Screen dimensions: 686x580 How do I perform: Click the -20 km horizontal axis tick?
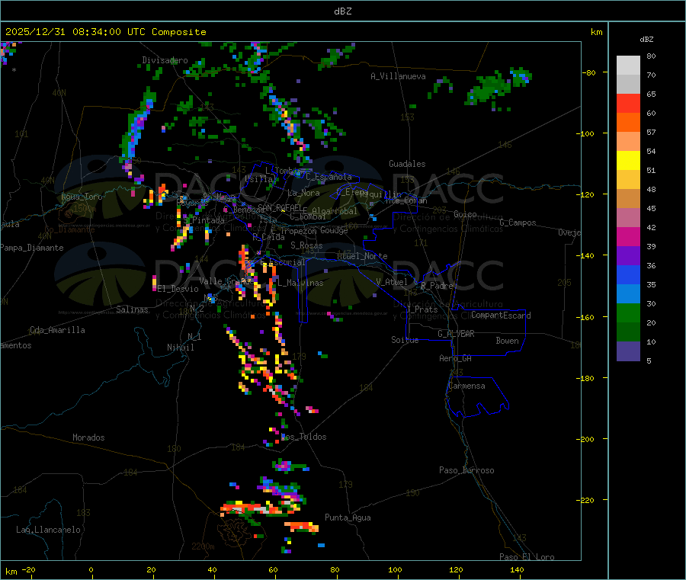coord(29,569)
